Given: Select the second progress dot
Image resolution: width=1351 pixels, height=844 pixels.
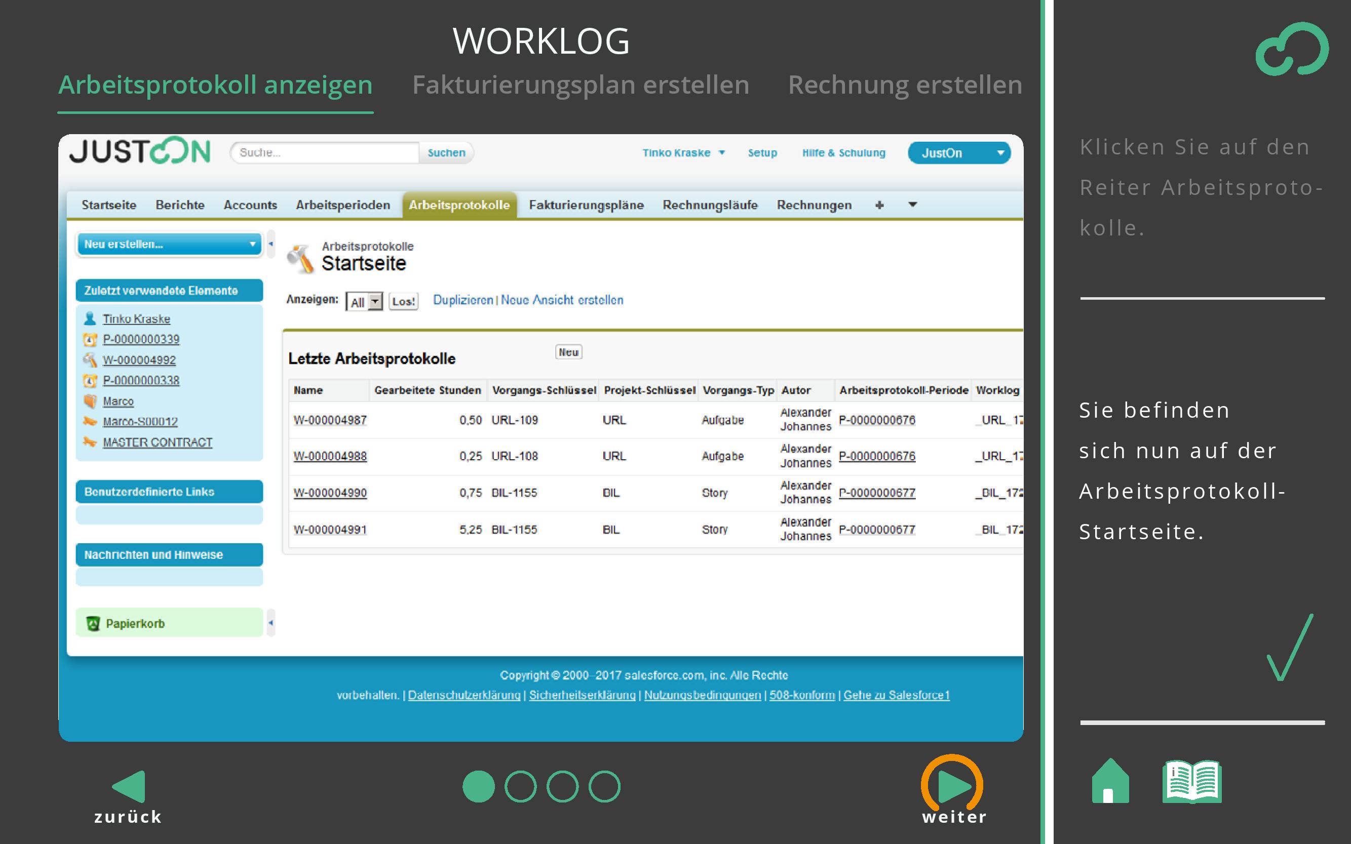Looking at the screenshot, I should click(520, 786).
